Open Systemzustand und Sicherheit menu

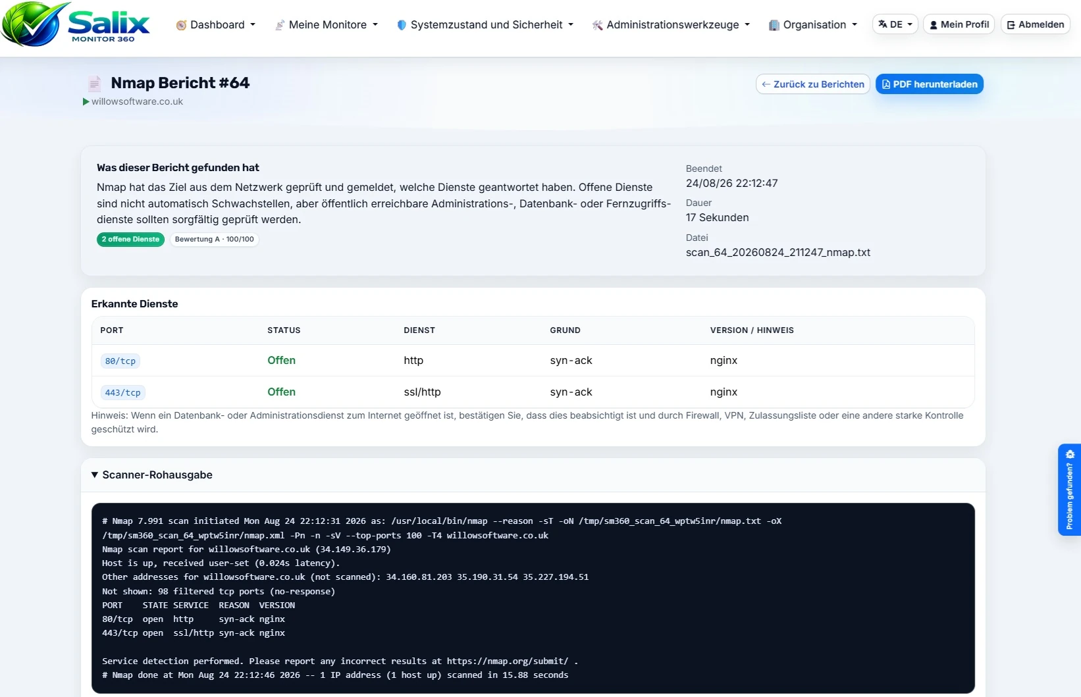[485, 25]
